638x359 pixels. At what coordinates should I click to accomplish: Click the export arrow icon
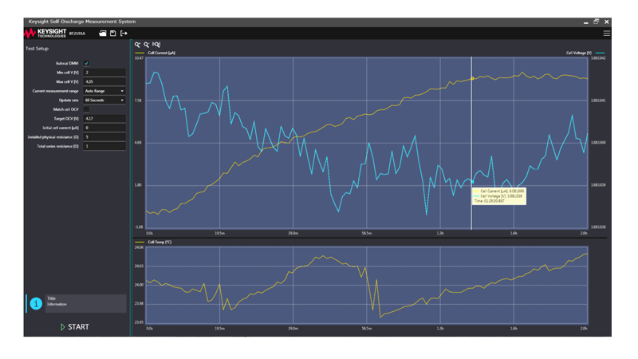124,34
